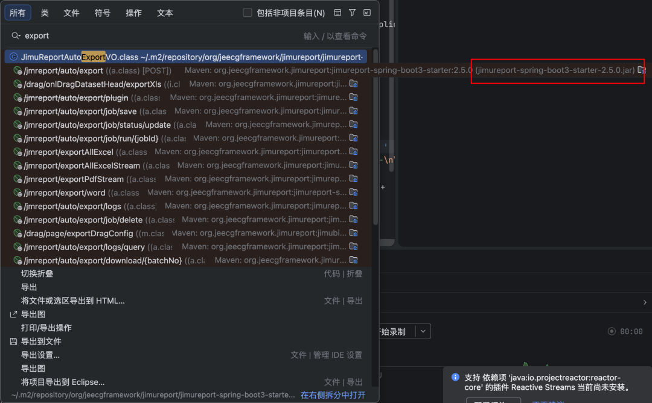Open the recording dropdown arrow
Screen dimensions: 652x403
click(423, 331)
